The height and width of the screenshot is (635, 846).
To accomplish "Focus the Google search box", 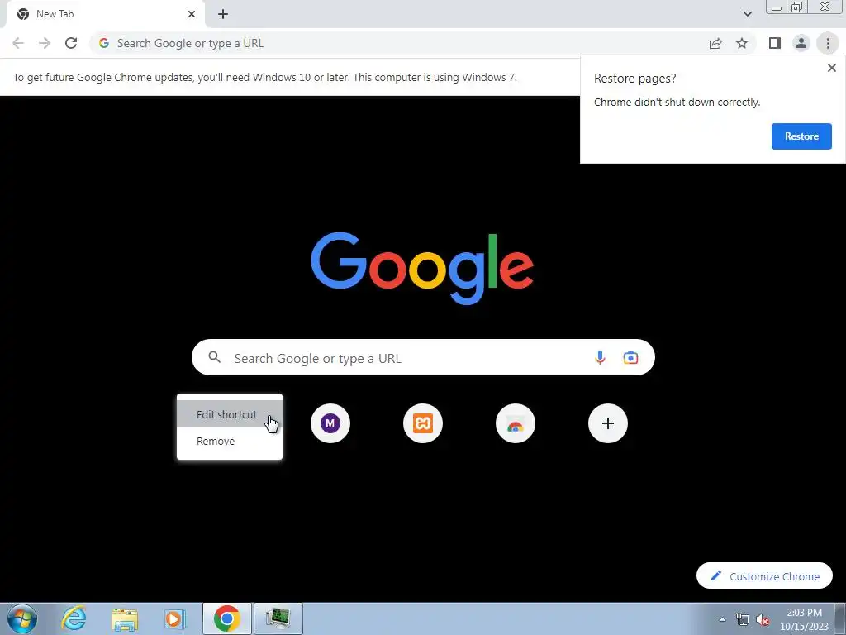I will (423, 357).
